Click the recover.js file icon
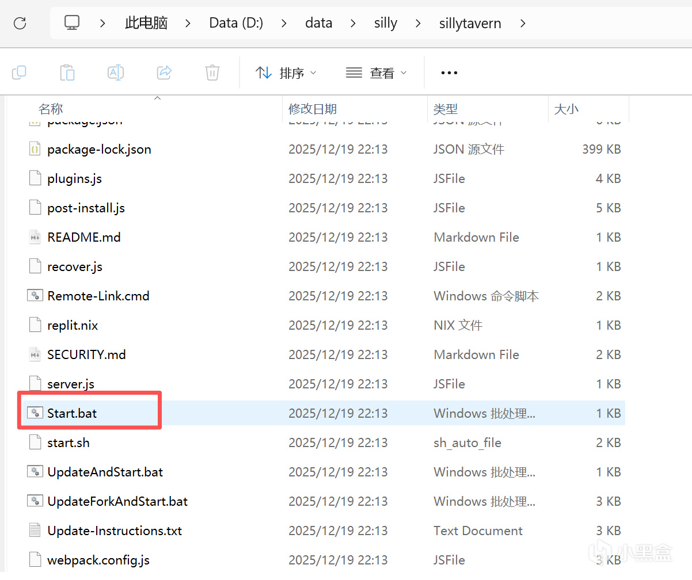The width and height of the screenshot is (692, 580). 35,266
